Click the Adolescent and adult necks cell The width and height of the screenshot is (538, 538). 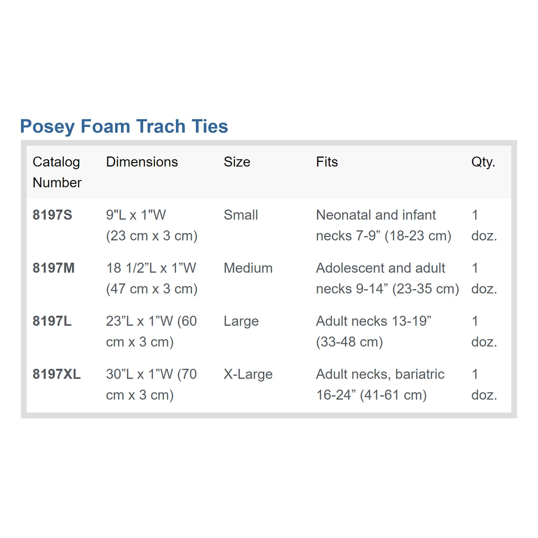click(387, 278)
